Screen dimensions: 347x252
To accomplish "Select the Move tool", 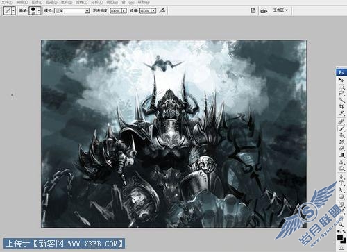I will tap(341, 80).
